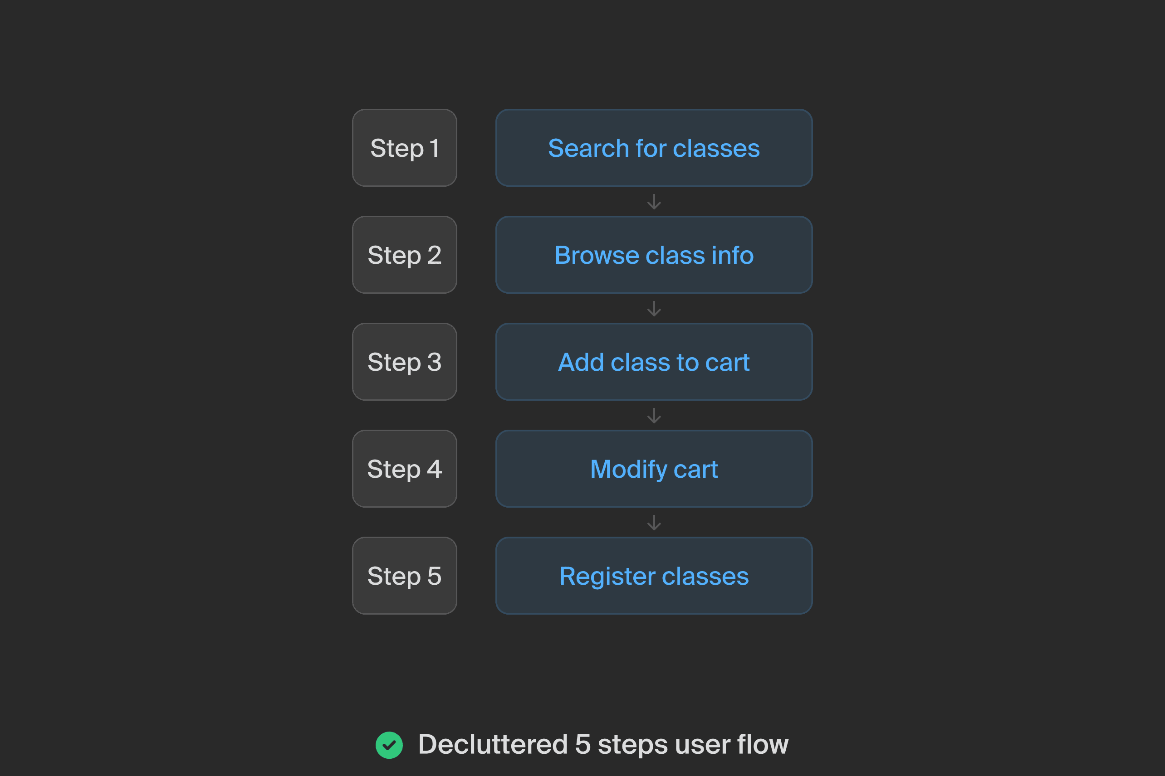Open the Browse class info box

pos(654,255)
